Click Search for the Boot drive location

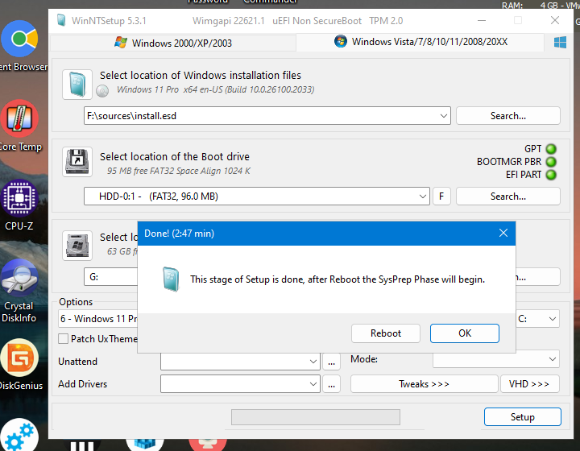(507, 197)
